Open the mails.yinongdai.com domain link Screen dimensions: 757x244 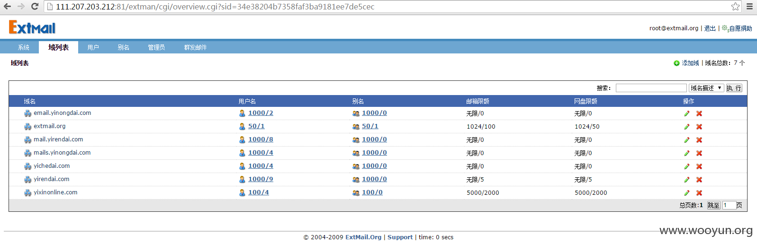[x=62, y=153]
